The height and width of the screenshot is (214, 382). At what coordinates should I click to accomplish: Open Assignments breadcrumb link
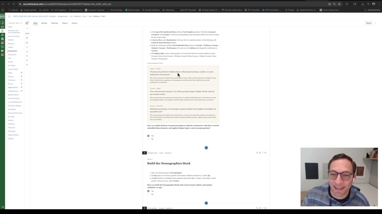tap(63, 16)
